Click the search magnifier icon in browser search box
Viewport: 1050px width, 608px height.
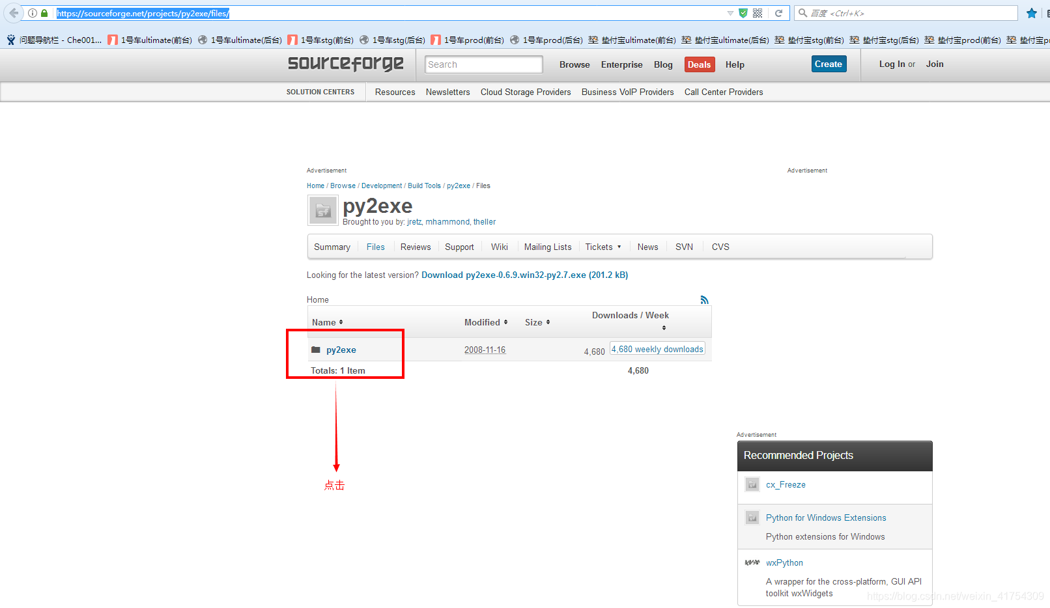803,13
